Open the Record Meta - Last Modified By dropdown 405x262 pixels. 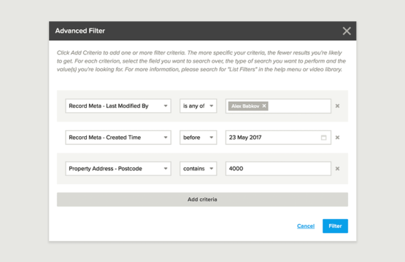point(118,106)
